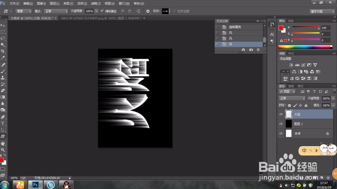Viewport: 337px width, 189px height.
Task: Hide the 图层 1 layer
Action: click(x=281, y=124)
